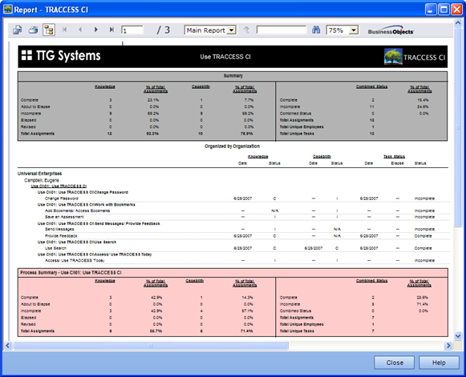Click the underlined Use CI01: Use TRACCESS CI link
This screenshot has height=377, width=466.
pyautogui.click(x=59, y=186)
